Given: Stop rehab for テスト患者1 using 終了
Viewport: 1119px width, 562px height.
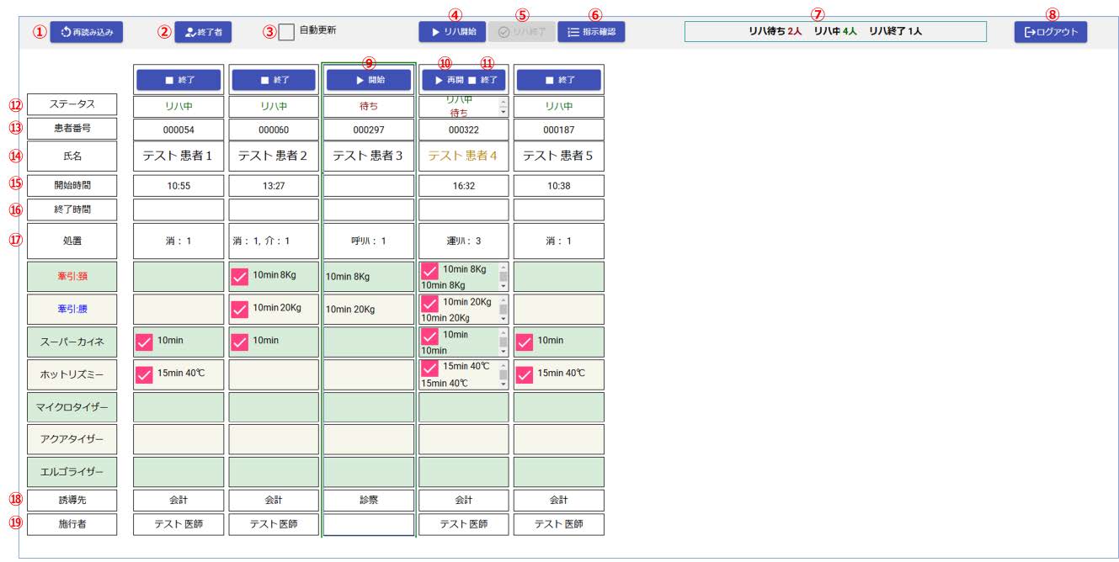Looking at the screenshot, I should click(179, 80).
